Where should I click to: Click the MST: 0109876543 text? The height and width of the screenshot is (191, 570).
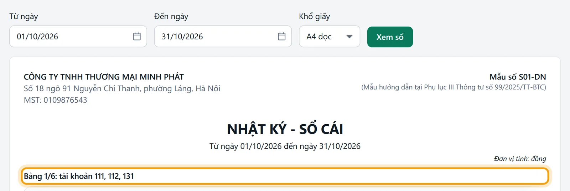(55, 100)
